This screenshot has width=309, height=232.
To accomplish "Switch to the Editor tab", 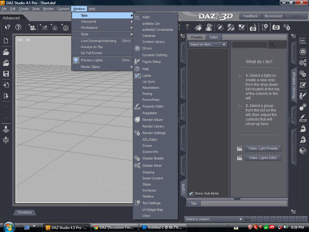I will 214,37.
